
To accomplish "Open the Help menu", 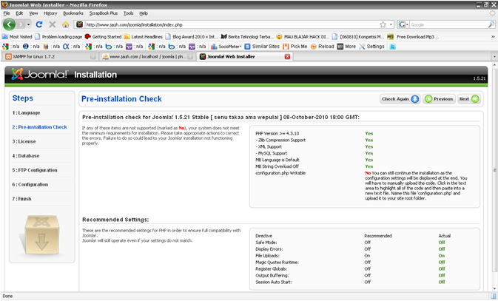I will (144, 13).
